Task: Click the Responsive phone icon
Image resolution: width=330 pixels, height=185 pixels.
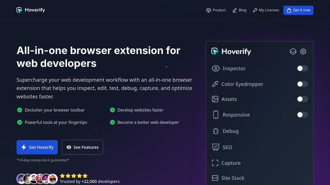Action: [216, 115]
